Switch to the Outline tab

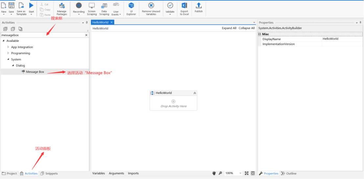(289, 173)
